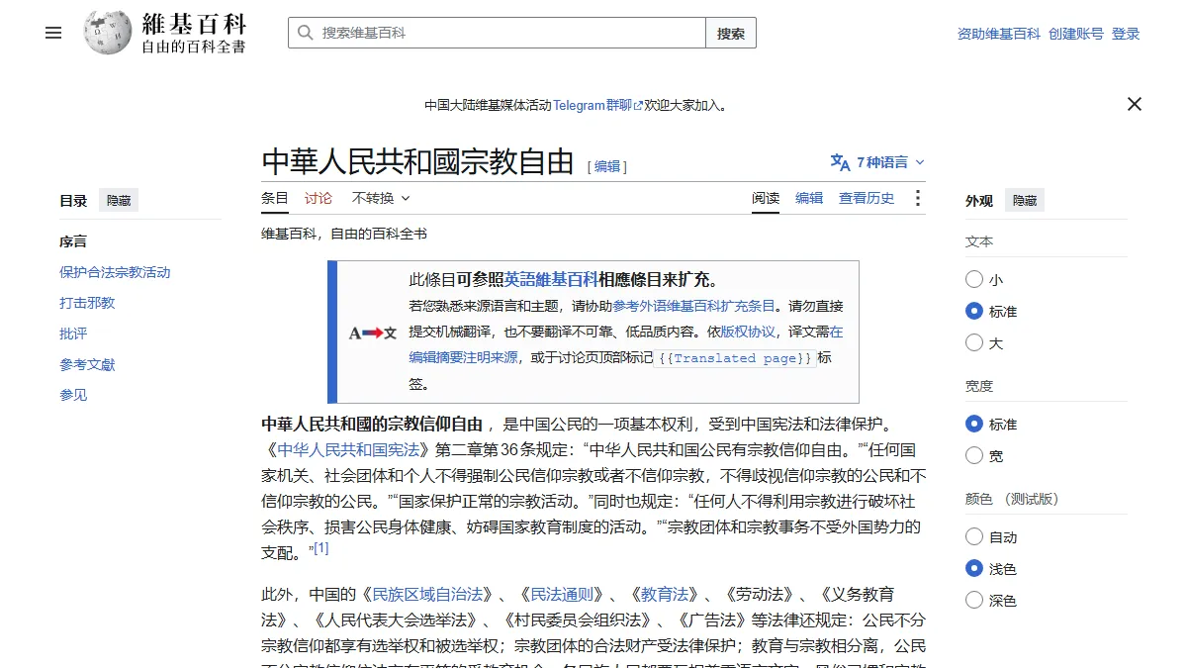Expand the 7种语言 language dropdown
The image size is (1187, 668).
(x=878, y=162)
